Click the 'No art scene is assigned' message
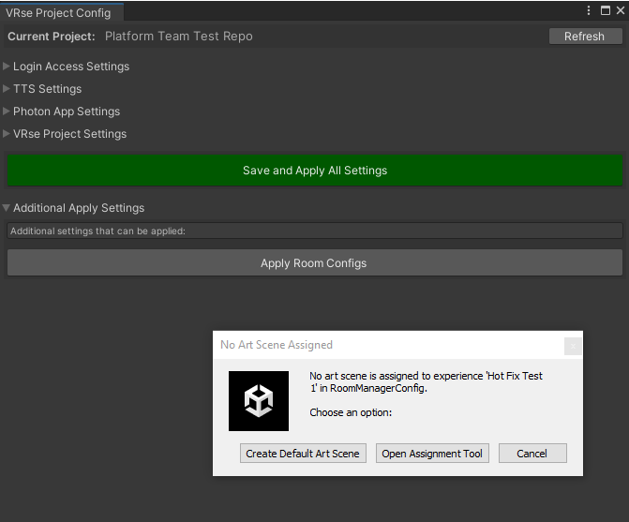The height and width of the screenshot is (522, 629). 426,382
